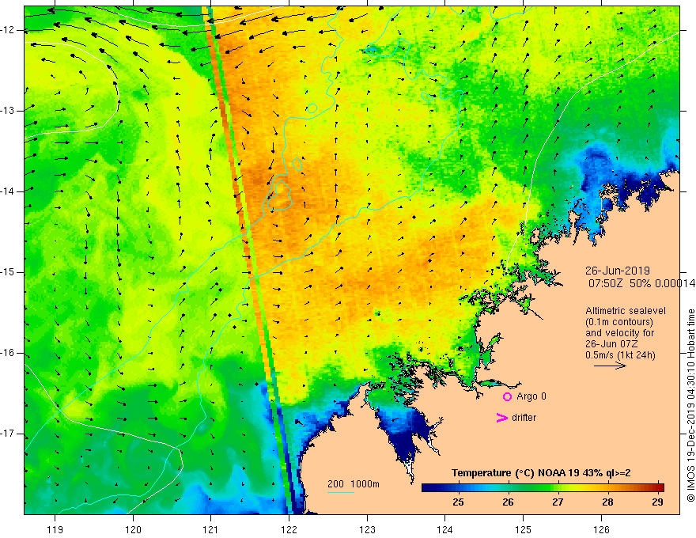Click the IMOS copyright timestamp text

coord(690,406)
